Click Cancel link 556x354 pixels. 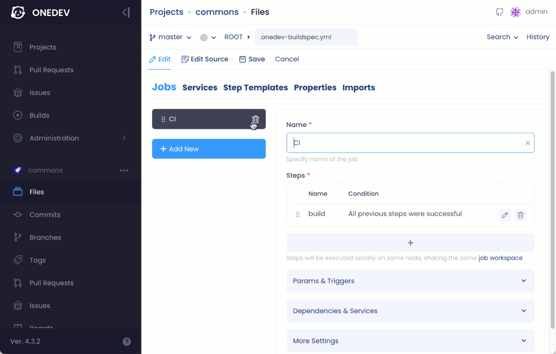pos(287,59)
